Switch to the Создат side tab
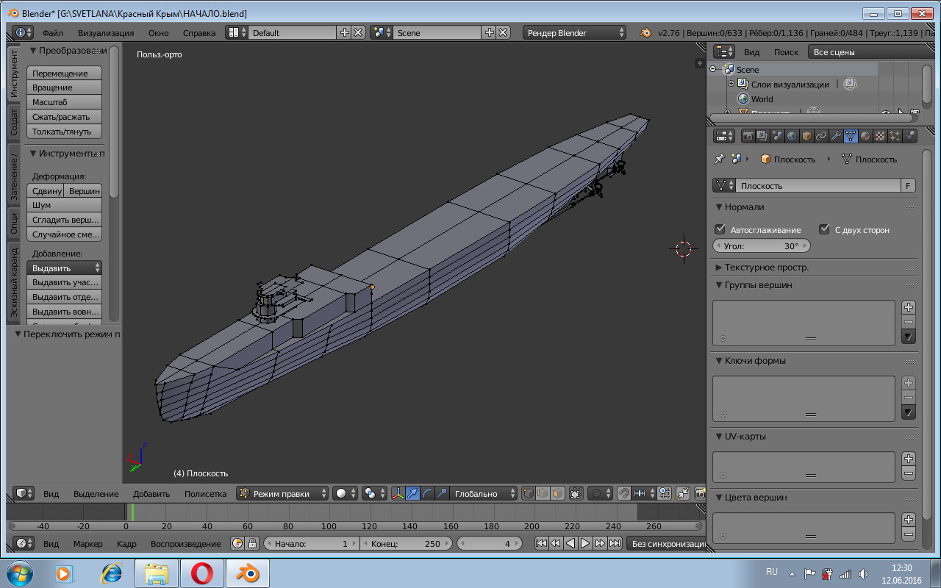Viewport: 941px width, 588px height. click(x=15, y=122)
